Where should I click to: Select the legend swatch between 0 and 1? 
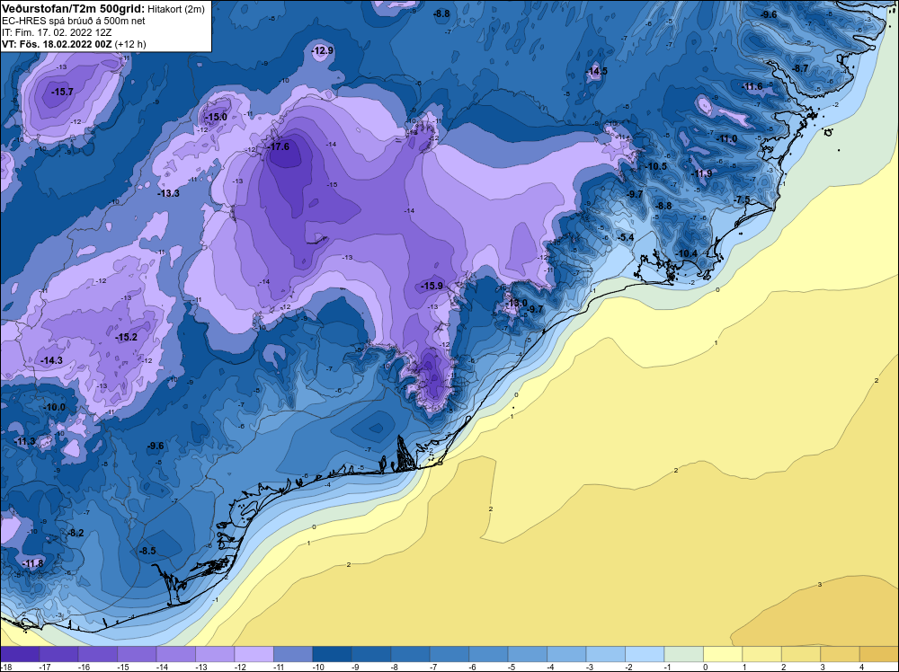(x=723, y=654)
